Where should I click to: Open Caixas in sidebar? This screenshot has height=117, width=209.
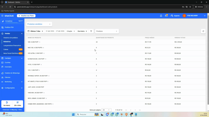coord(6,49)
